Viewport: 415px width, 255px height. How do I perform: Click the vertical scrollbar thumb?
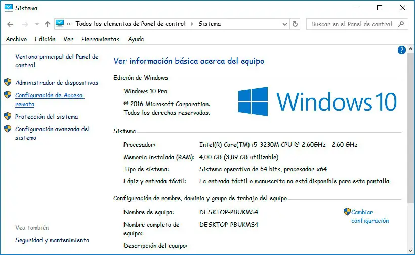(410, 128)
